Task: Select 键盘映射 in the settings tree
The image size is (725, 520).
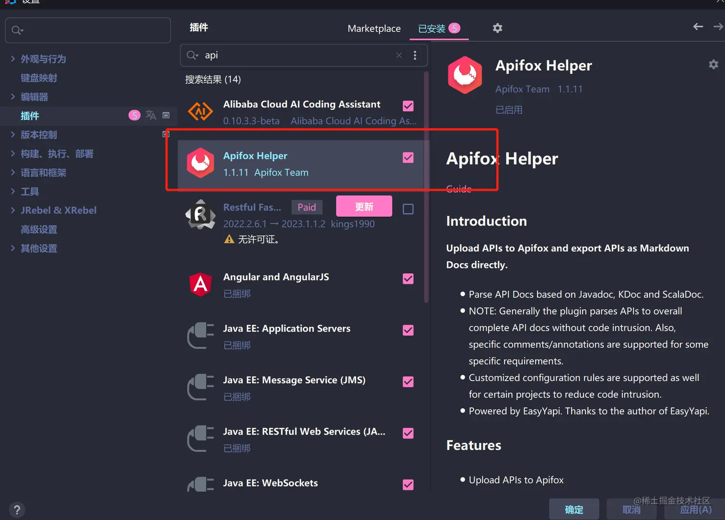Action: (39, 78)
